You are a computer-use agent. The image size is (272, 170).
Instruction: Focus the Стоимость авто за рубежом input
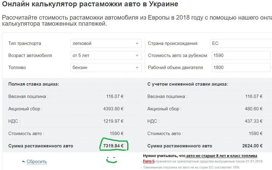[x=241, y=55]
